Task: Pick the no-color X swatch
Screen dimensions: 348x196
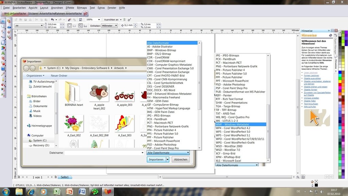Action: [340, 35]
